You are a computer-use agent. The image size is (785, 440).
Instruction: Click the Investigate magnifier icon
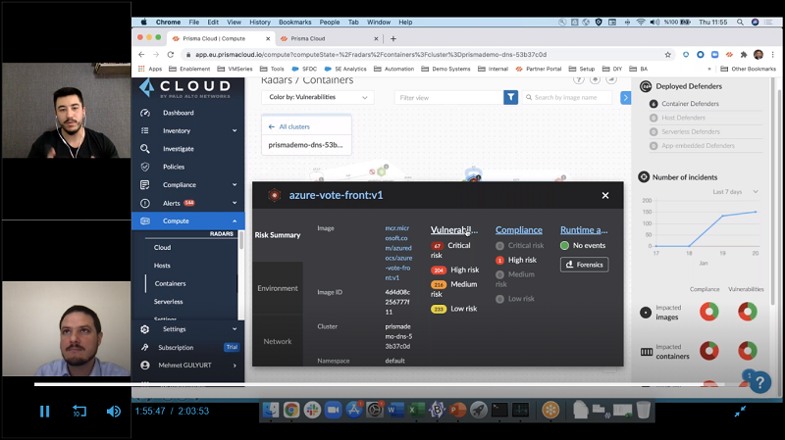coord(144,149)
